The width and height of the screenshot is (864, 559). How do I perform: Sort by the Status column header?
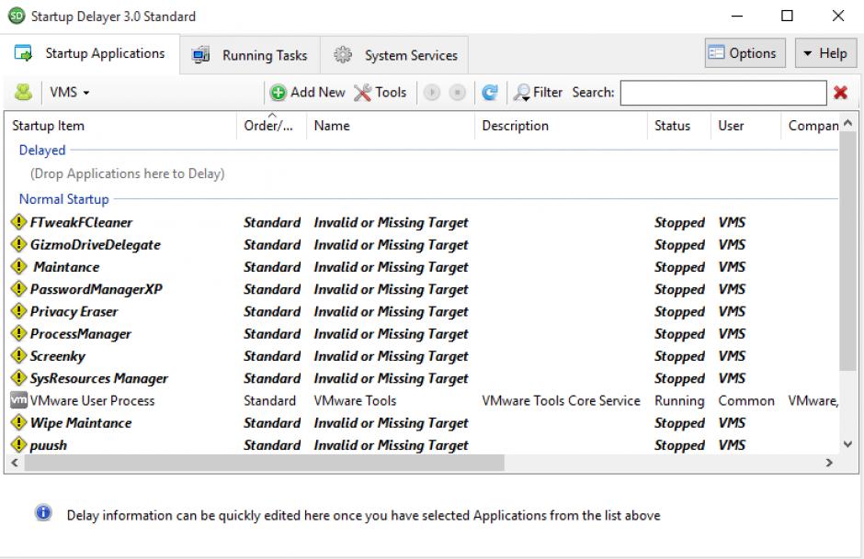(x=679, y=126)
